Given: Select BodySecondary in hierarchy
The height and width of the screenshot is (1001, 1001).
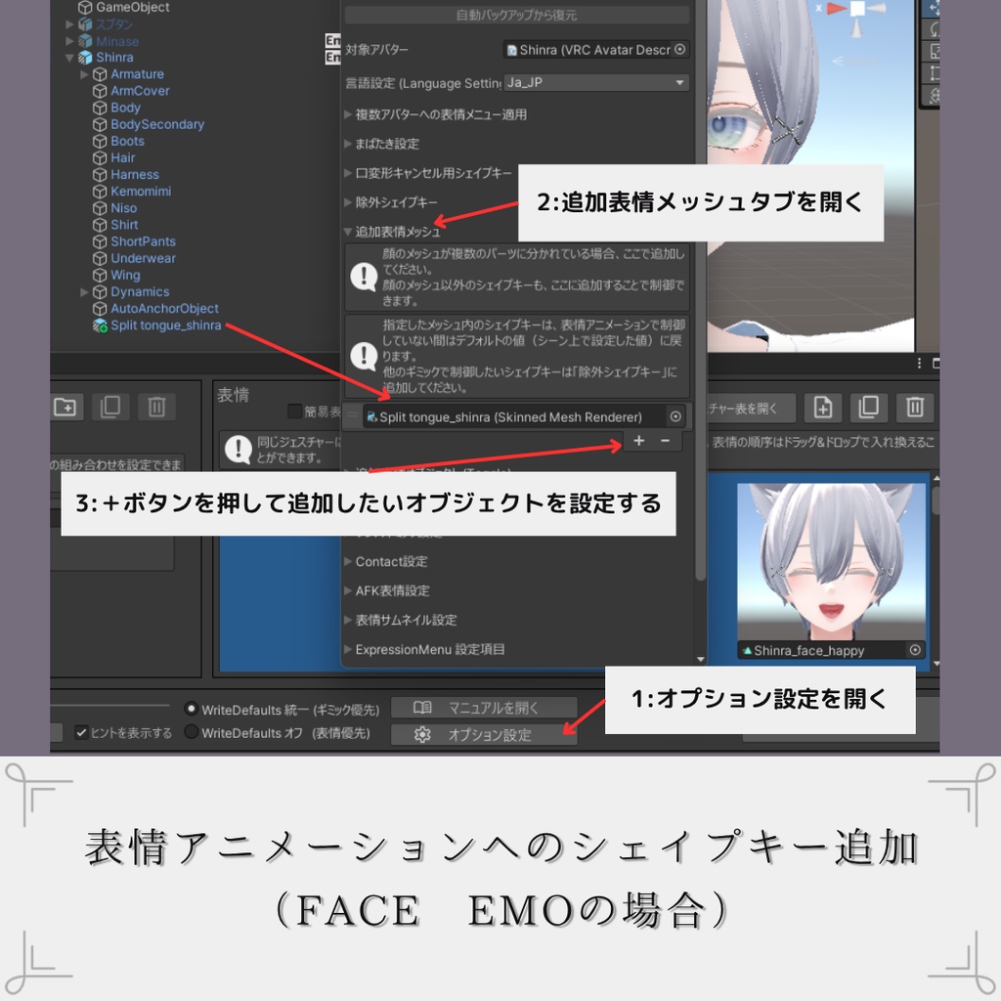Looking at the screenshot, I should (157, 124).
